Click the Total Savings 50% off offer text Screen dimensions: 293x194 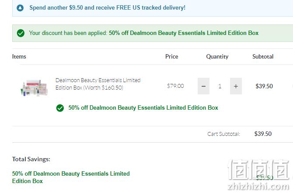[71, 177]
